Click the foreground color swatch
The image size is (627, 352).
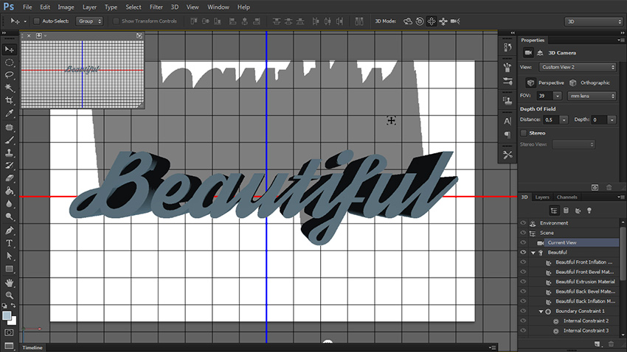(7, 315)
